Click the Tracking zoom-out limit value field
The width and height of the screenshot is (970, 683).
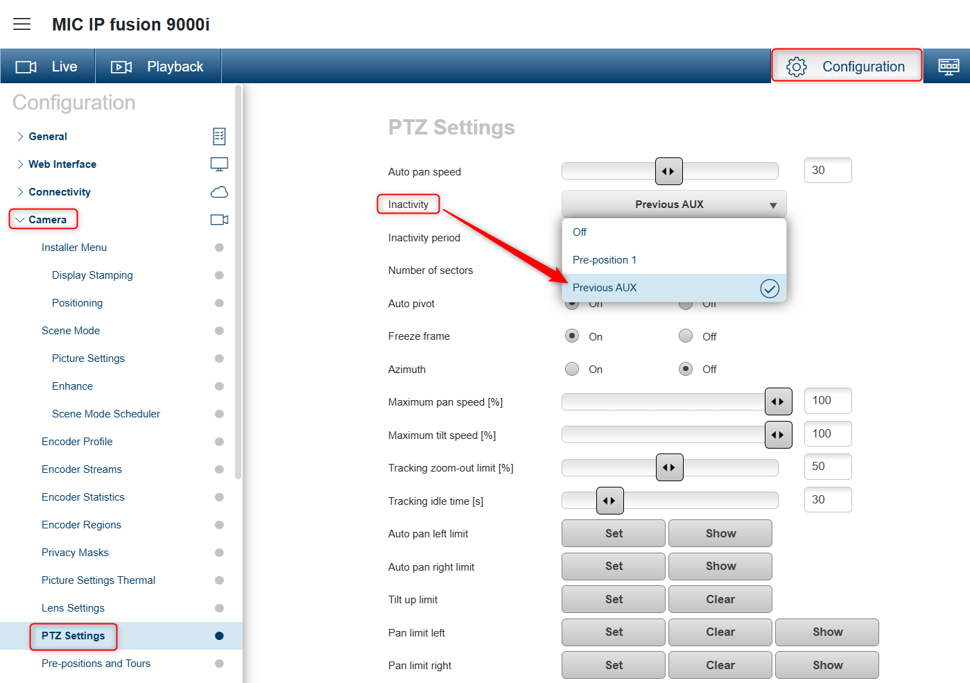(x=828, y=467)
